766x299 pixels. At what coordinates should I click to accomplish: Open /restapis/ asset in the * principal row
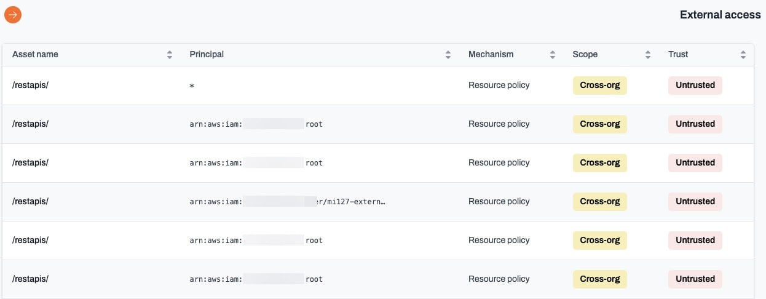[x=30, y=85]
